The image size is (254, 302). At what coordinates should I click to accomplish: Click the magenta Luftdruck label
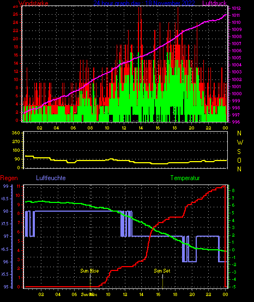pyautogui.click(x=214, y=3)
